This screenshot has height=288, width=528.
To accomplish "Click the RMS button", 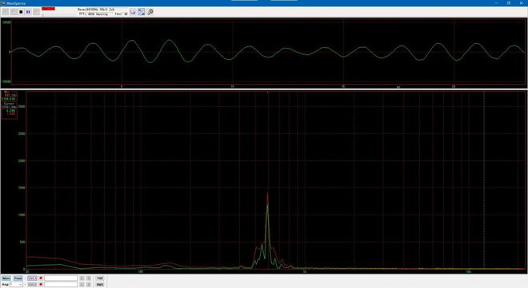I will (100, 284).
